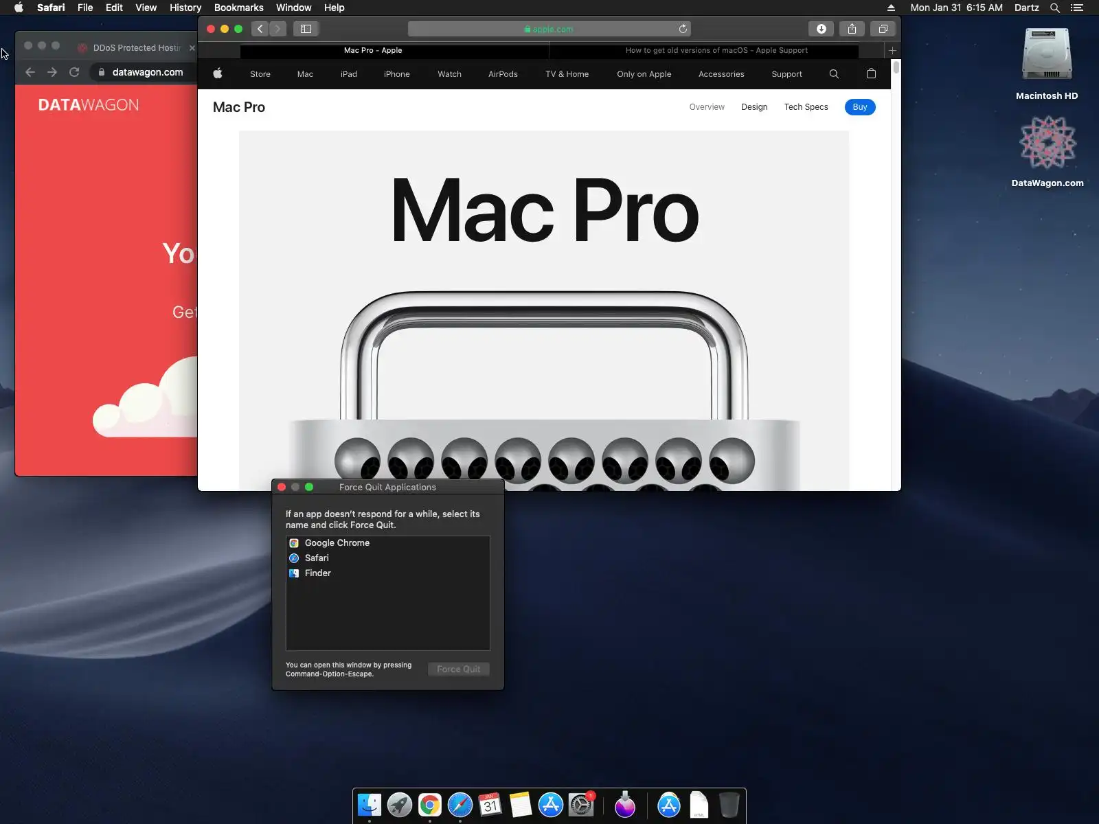Open Google Chrome from the Dock
Image resolution: width=1099 pixels, height=824 pixels.
430,805
